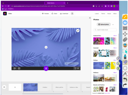
Task: Expand More for Seasonal photos
Action: tap(115, 48)
